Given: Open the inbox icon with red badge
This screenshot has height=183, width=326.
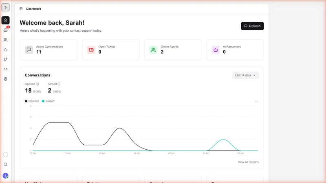Looking at the screenshot, I should coord(6,30).
